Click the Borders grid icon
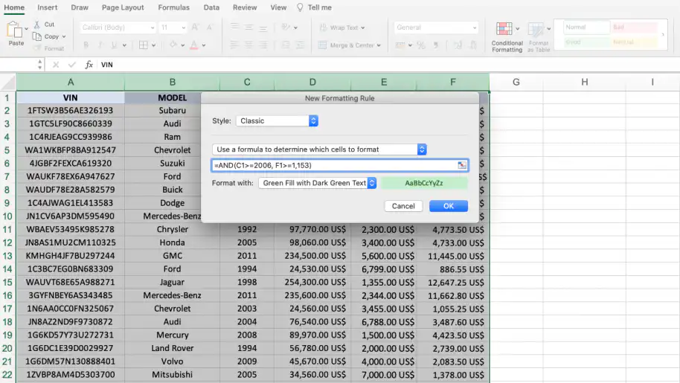This screenshot has height=383, width=680. 143,45
